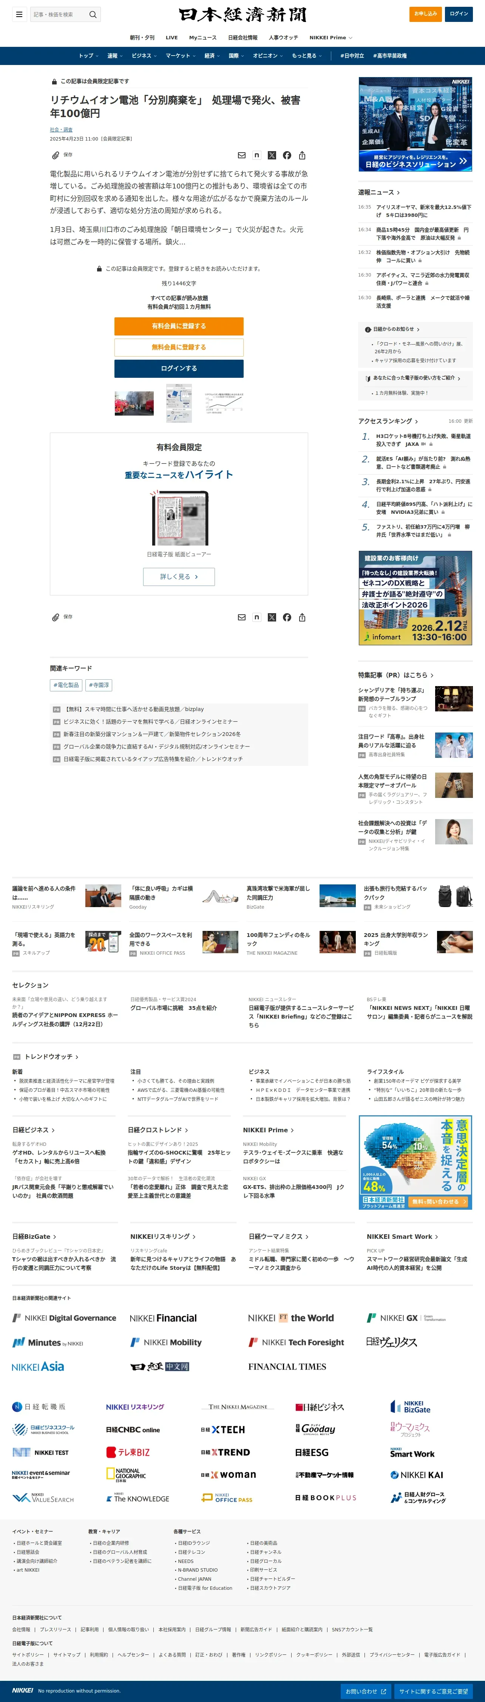Open #日中対立 topic link
Viewport: 485px width, 1702px height.
[352, 56]
